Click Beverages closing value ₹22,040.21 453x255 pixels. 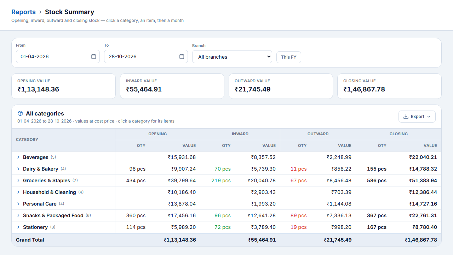click(x=423, y=157)
